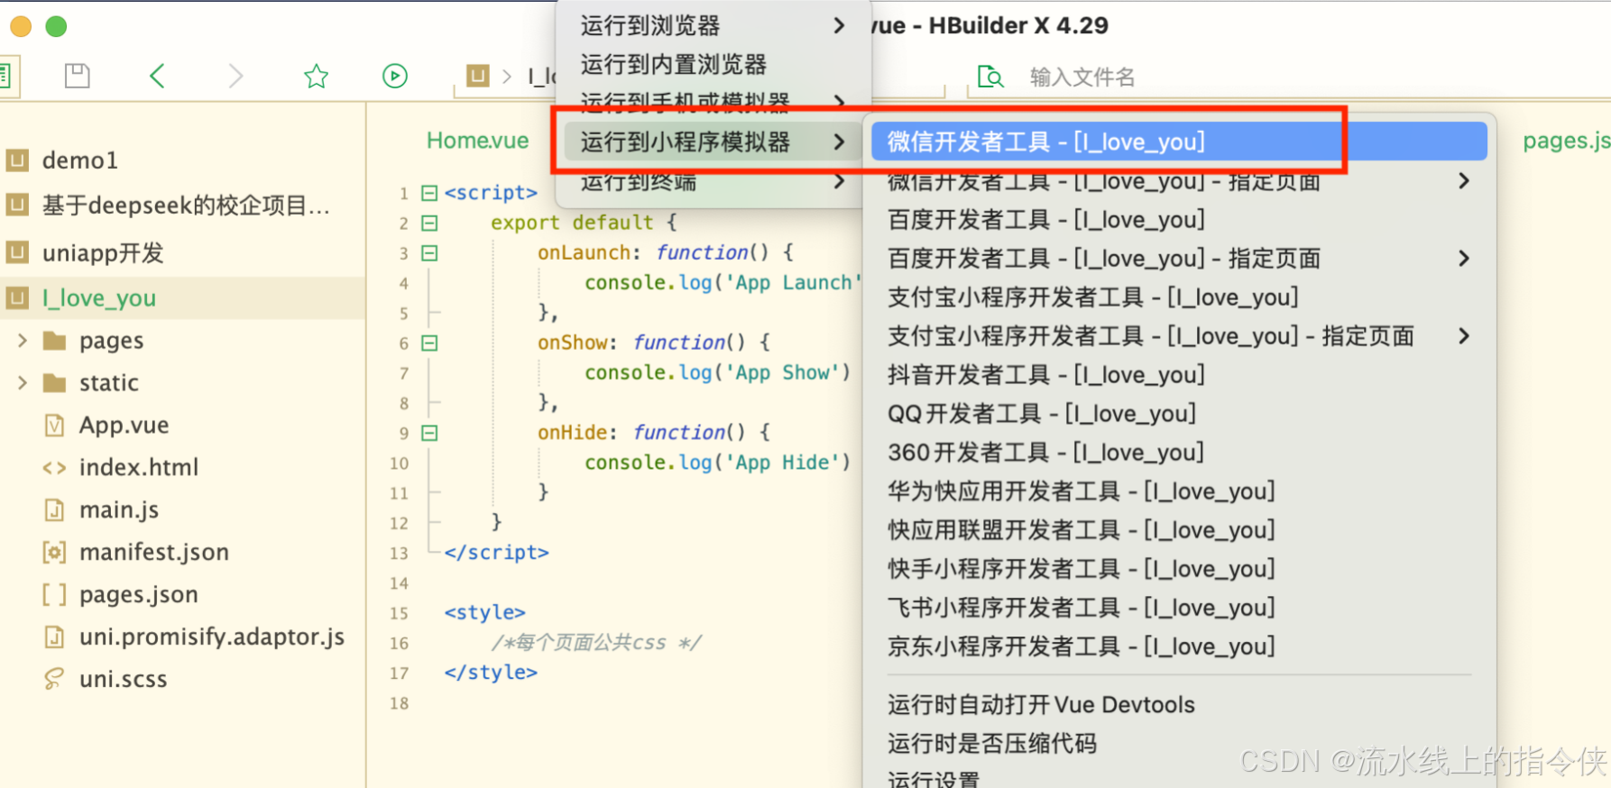
Task: Open 百度开发者工具 指定页面 submenu
Action: (x=1179, y=259)
